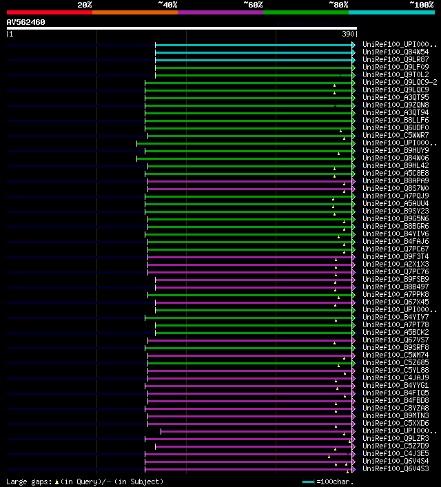Viewport: 441px width, 487px height.
Task: Open hit UniRef100_Q84W54
Action: pyautogui.click(x=396, y=52)
